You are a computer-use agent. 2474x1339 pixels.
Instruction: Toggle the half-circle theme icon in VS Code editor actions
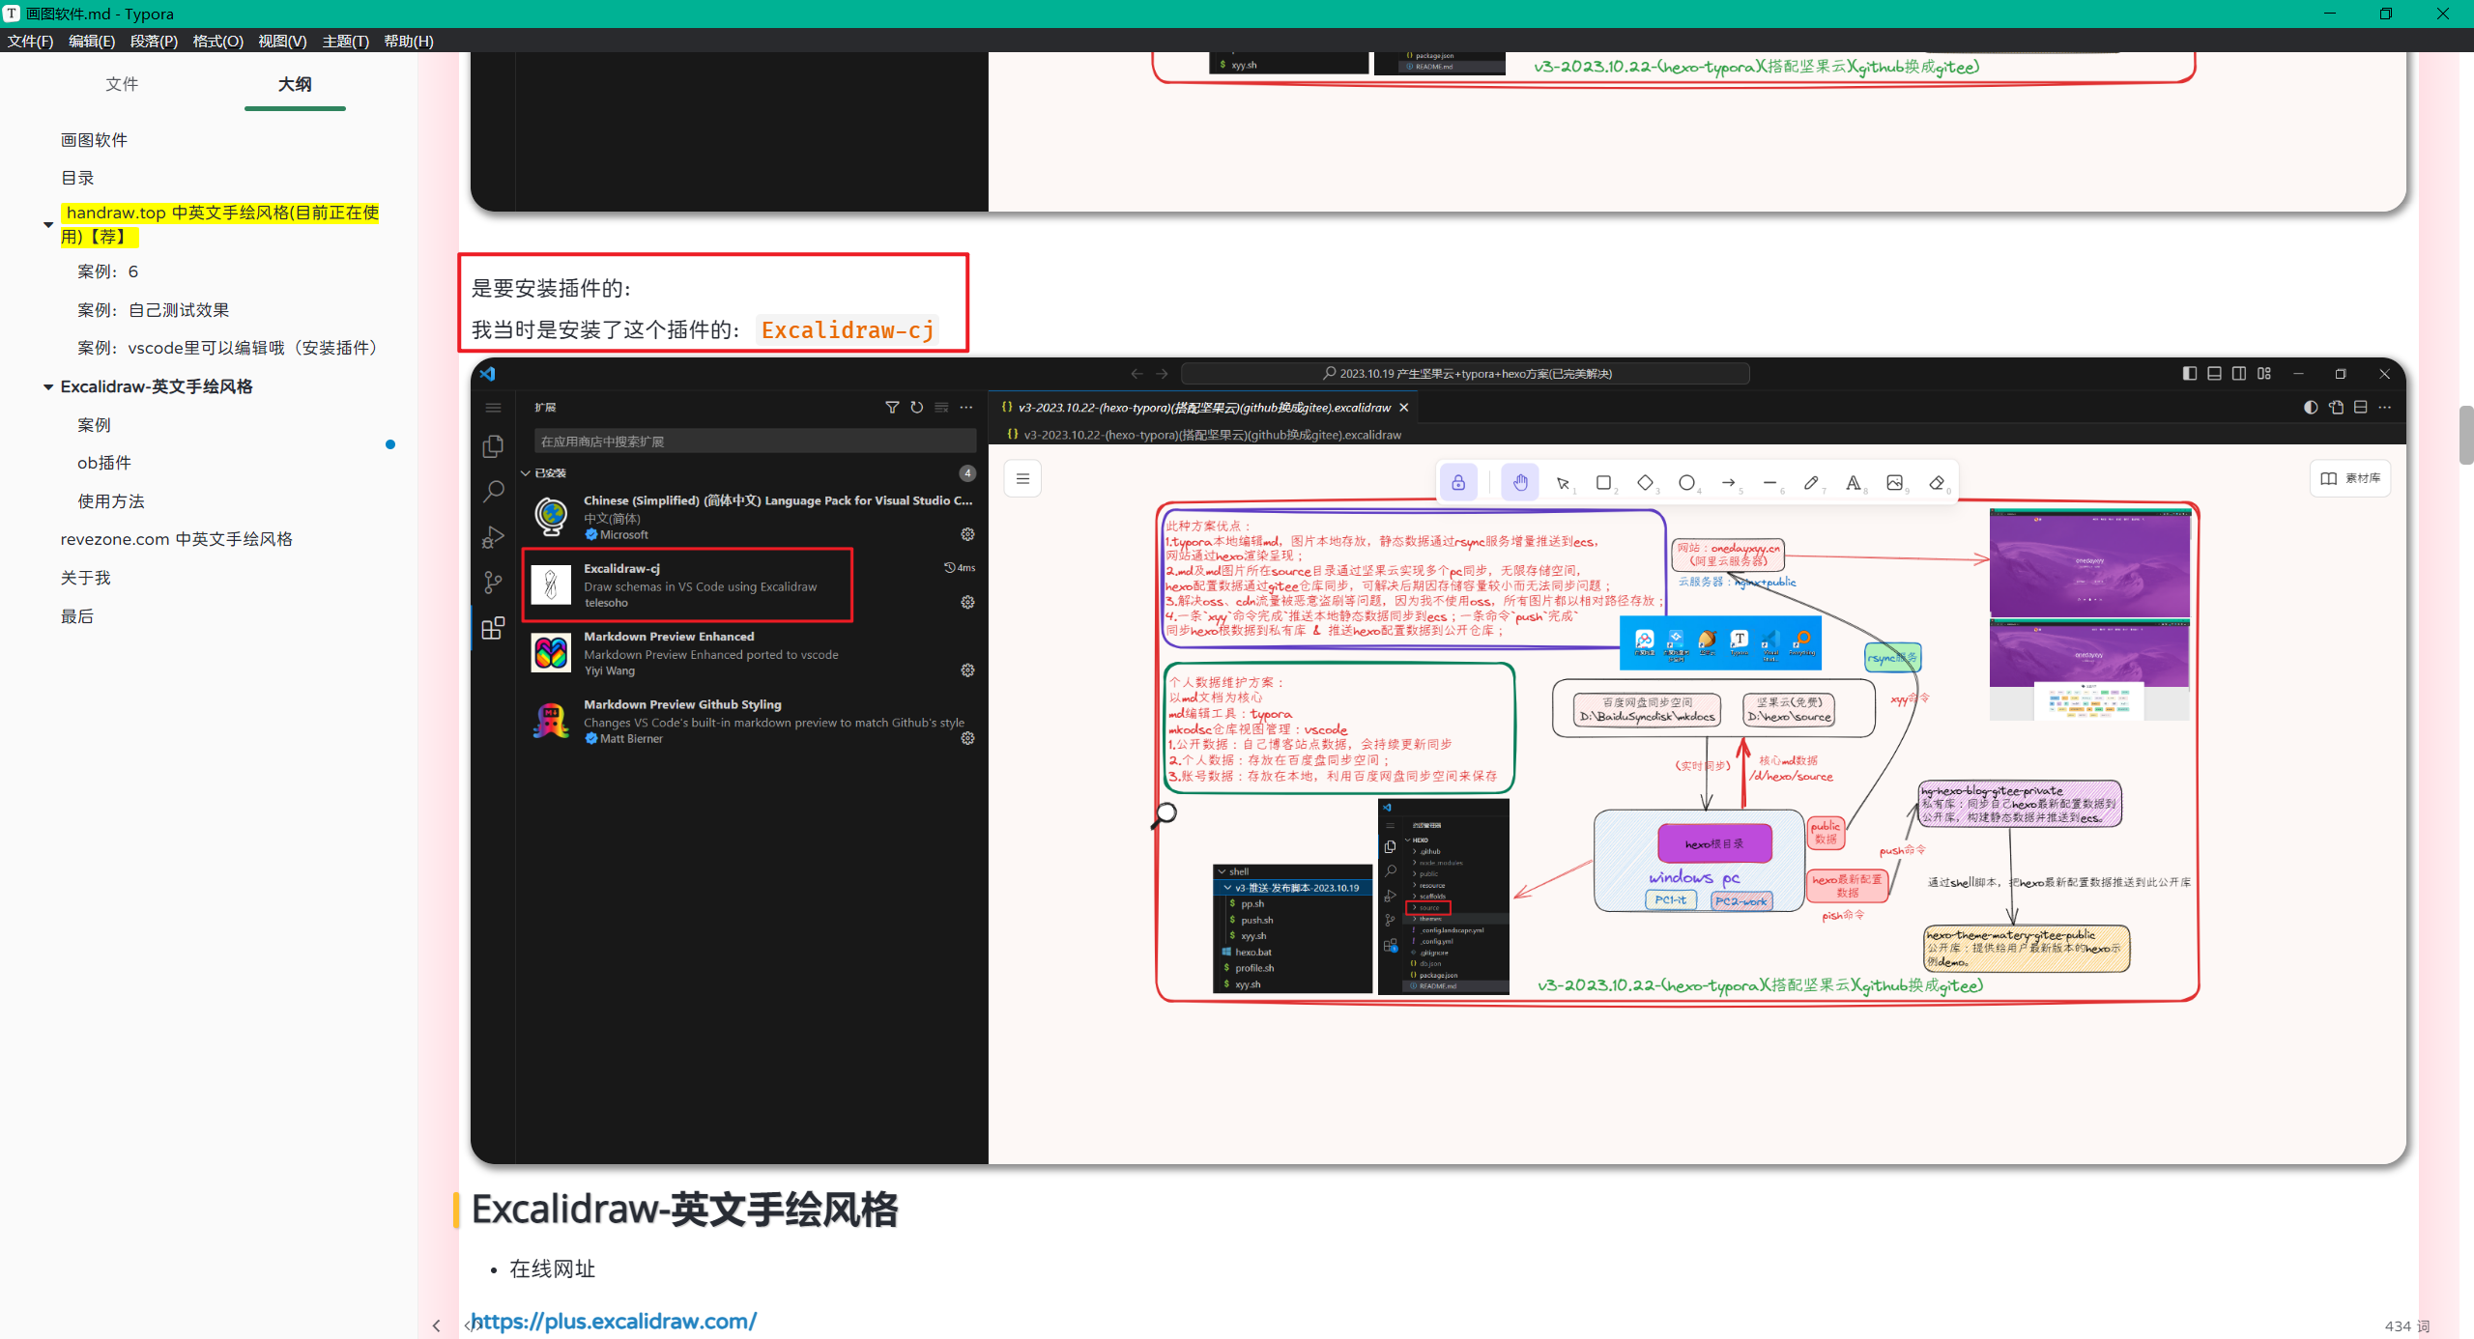coord(2311,408)
